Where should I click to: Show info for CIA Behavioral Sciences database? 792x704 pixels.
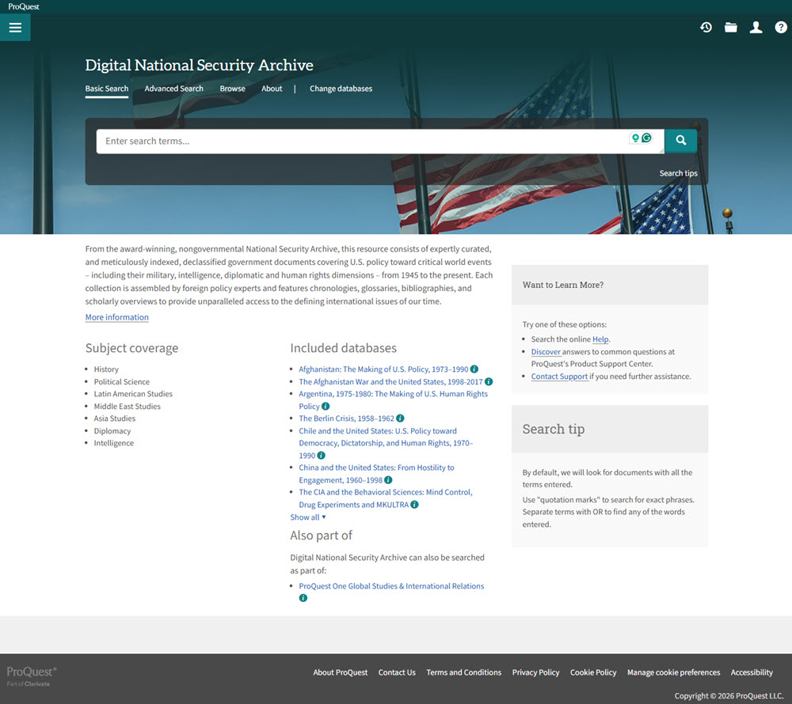pyautogui.click(x=414, y=505)
